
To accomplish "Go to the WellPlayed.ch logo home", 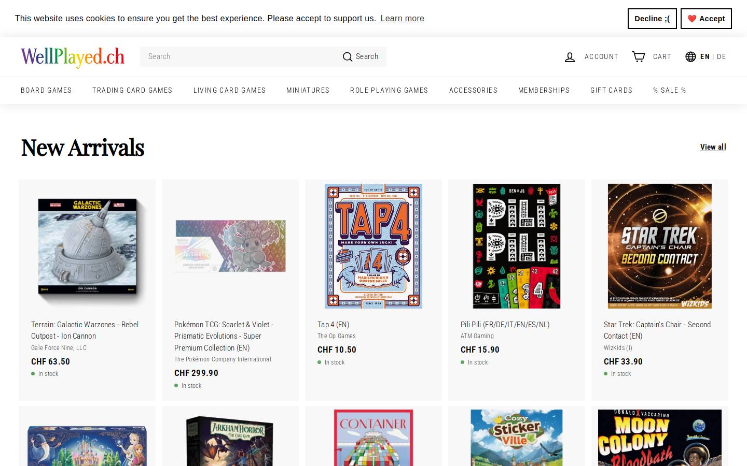I will (73, 57).
